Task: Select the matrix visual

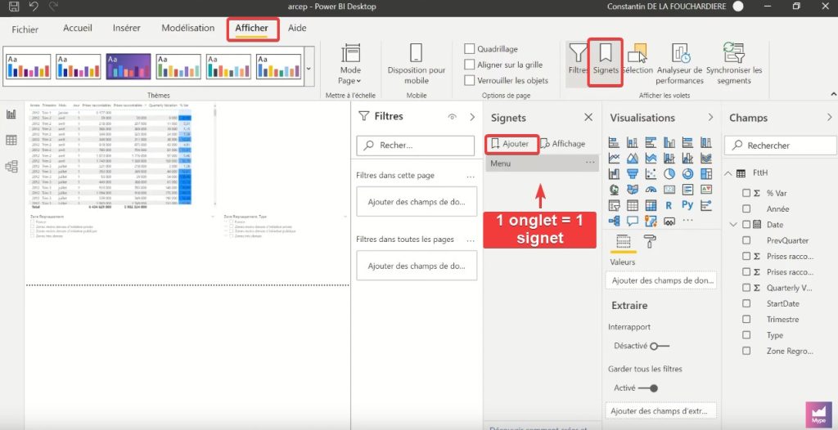Action: coord(651,205)
